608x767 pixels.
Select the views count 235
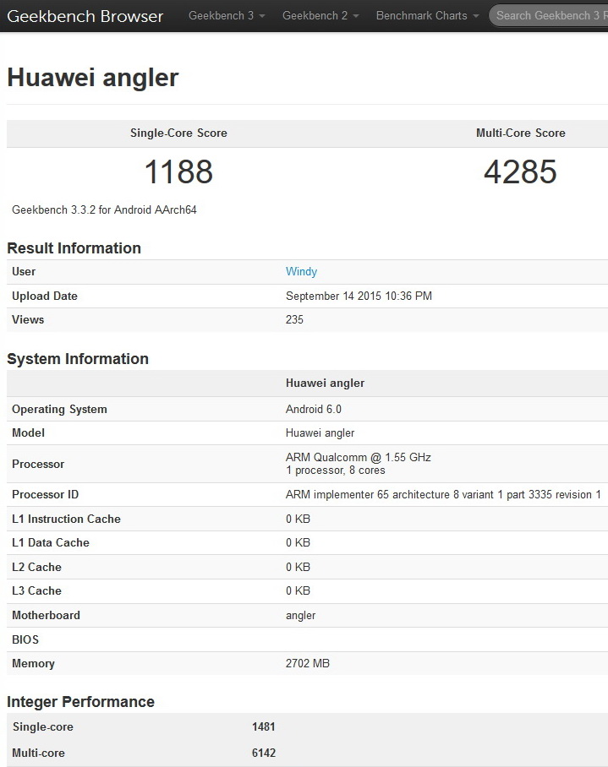294,319
